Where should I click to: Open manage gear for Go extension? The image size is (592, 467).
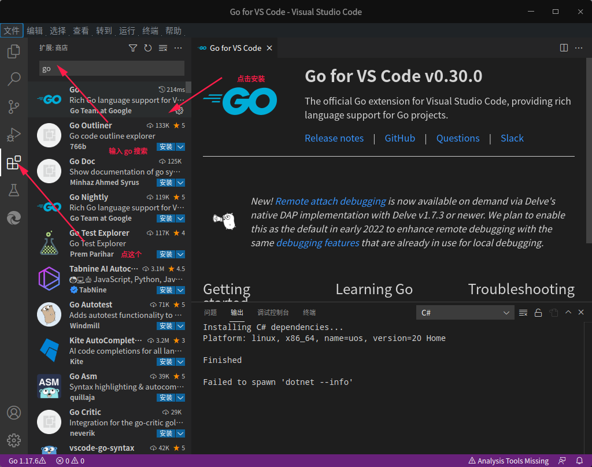click(x=179, y=110)
